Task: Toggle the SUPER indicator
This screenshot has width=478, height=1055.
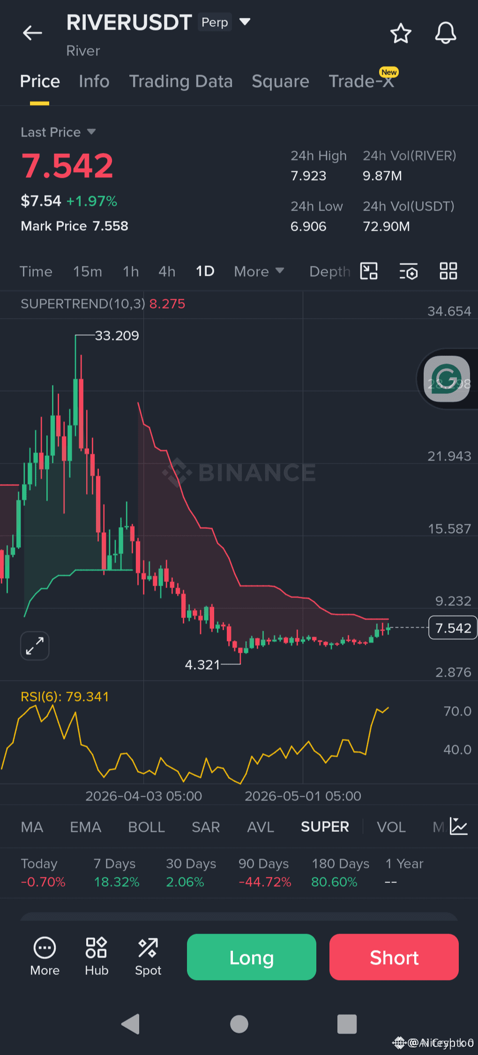Action: pyautogui.click(x=325, y=827)
